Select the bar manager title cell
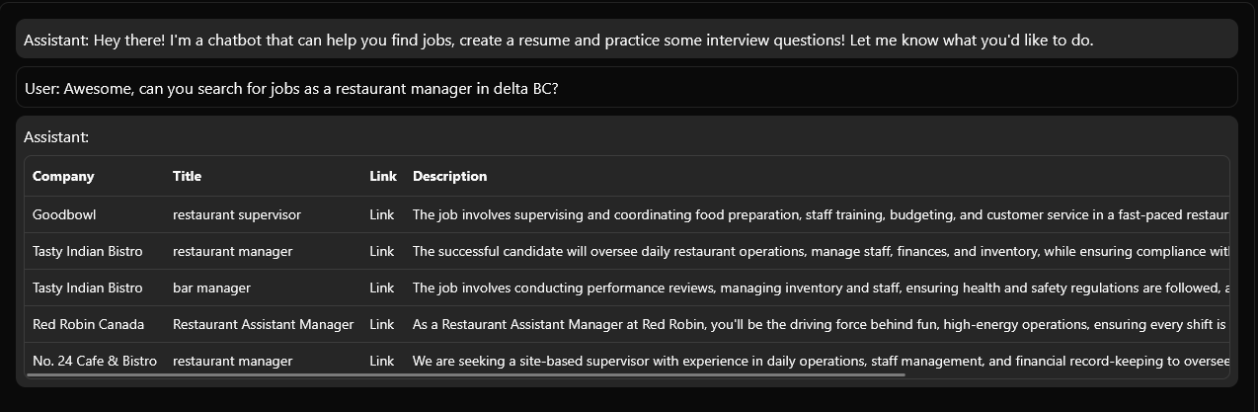Image resolution: width=1258 pixels, height=412 pixels. tap(211, 288)
